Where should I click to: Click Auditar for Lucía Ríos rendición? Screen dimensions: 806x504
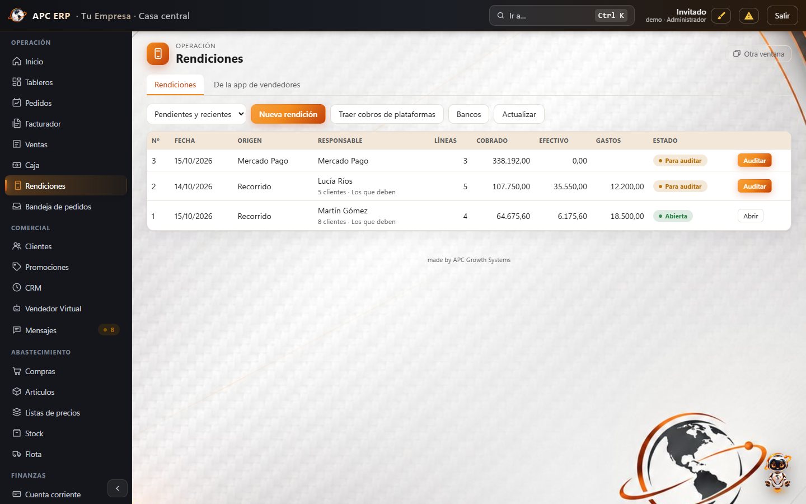[755, 186]
